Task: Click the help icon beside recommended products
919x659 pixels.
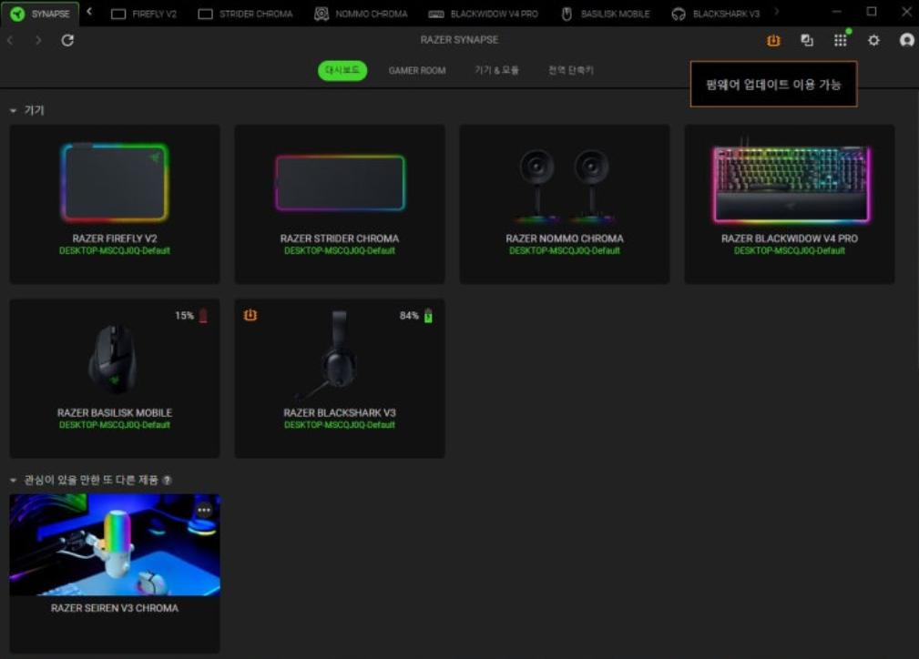Action: point(167,481)
